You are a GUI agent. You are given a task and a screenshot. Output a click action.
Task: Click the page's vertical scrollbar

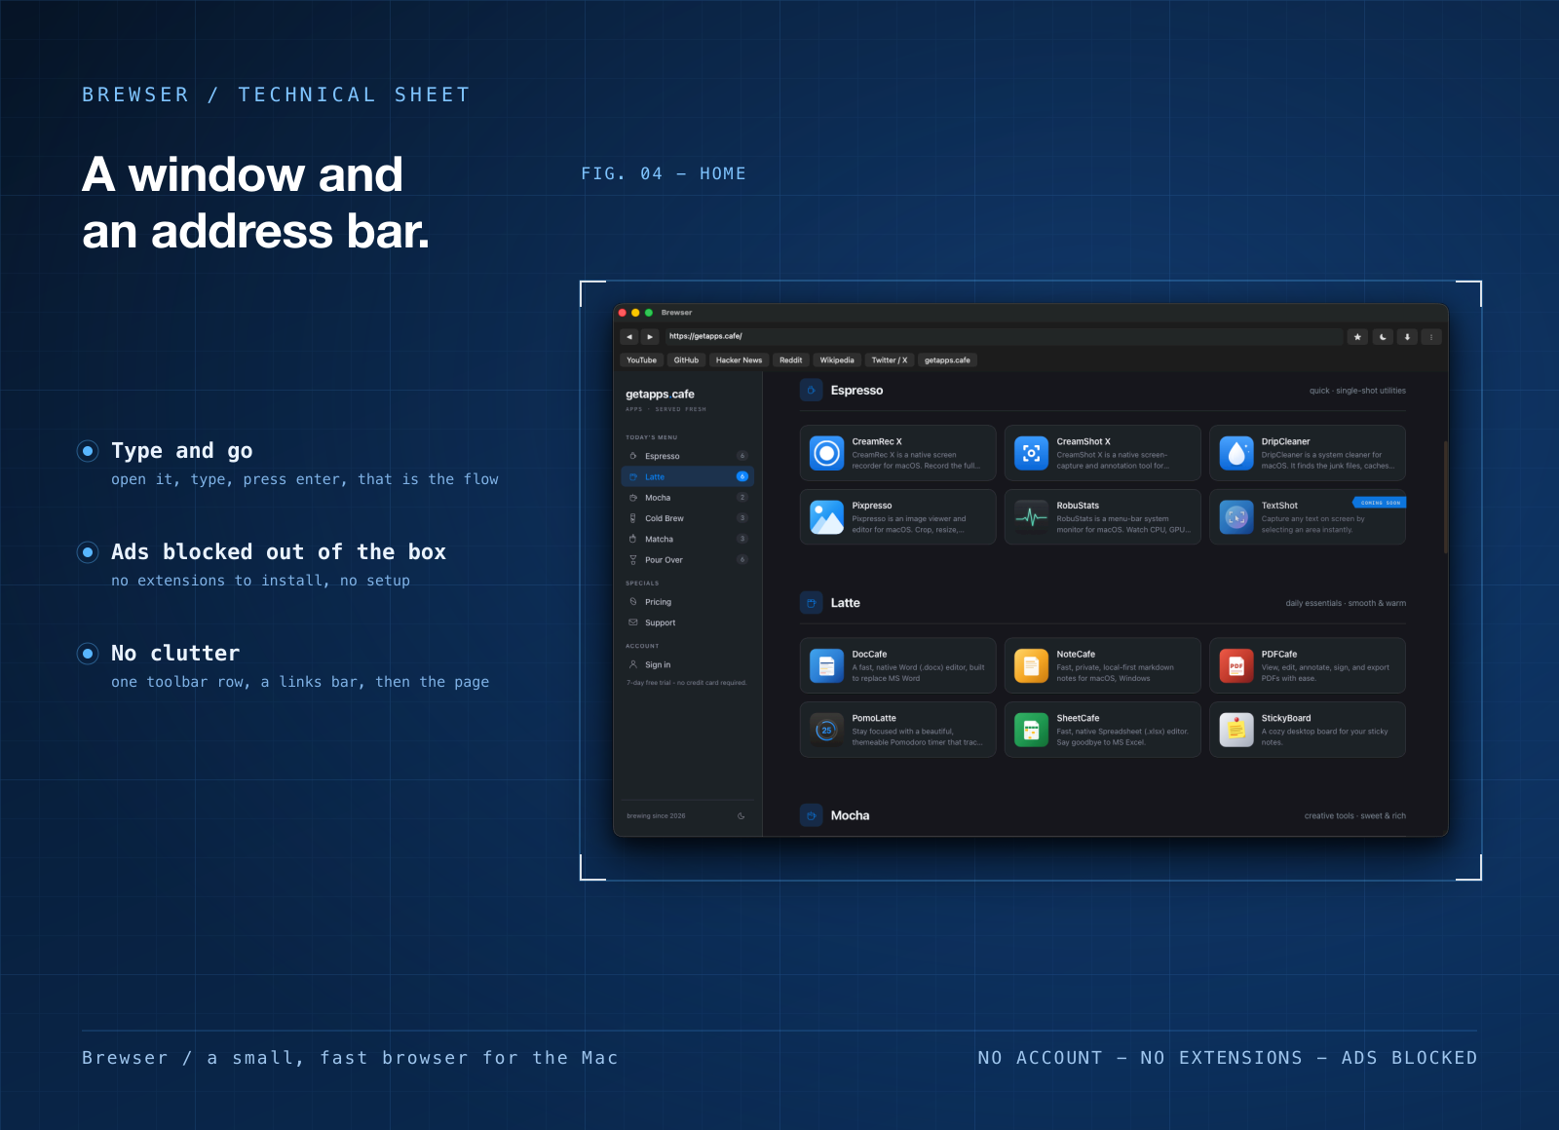(1445, 497)
